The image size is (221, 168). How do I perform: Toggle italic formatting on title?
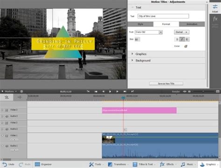[x=182, y=39]
